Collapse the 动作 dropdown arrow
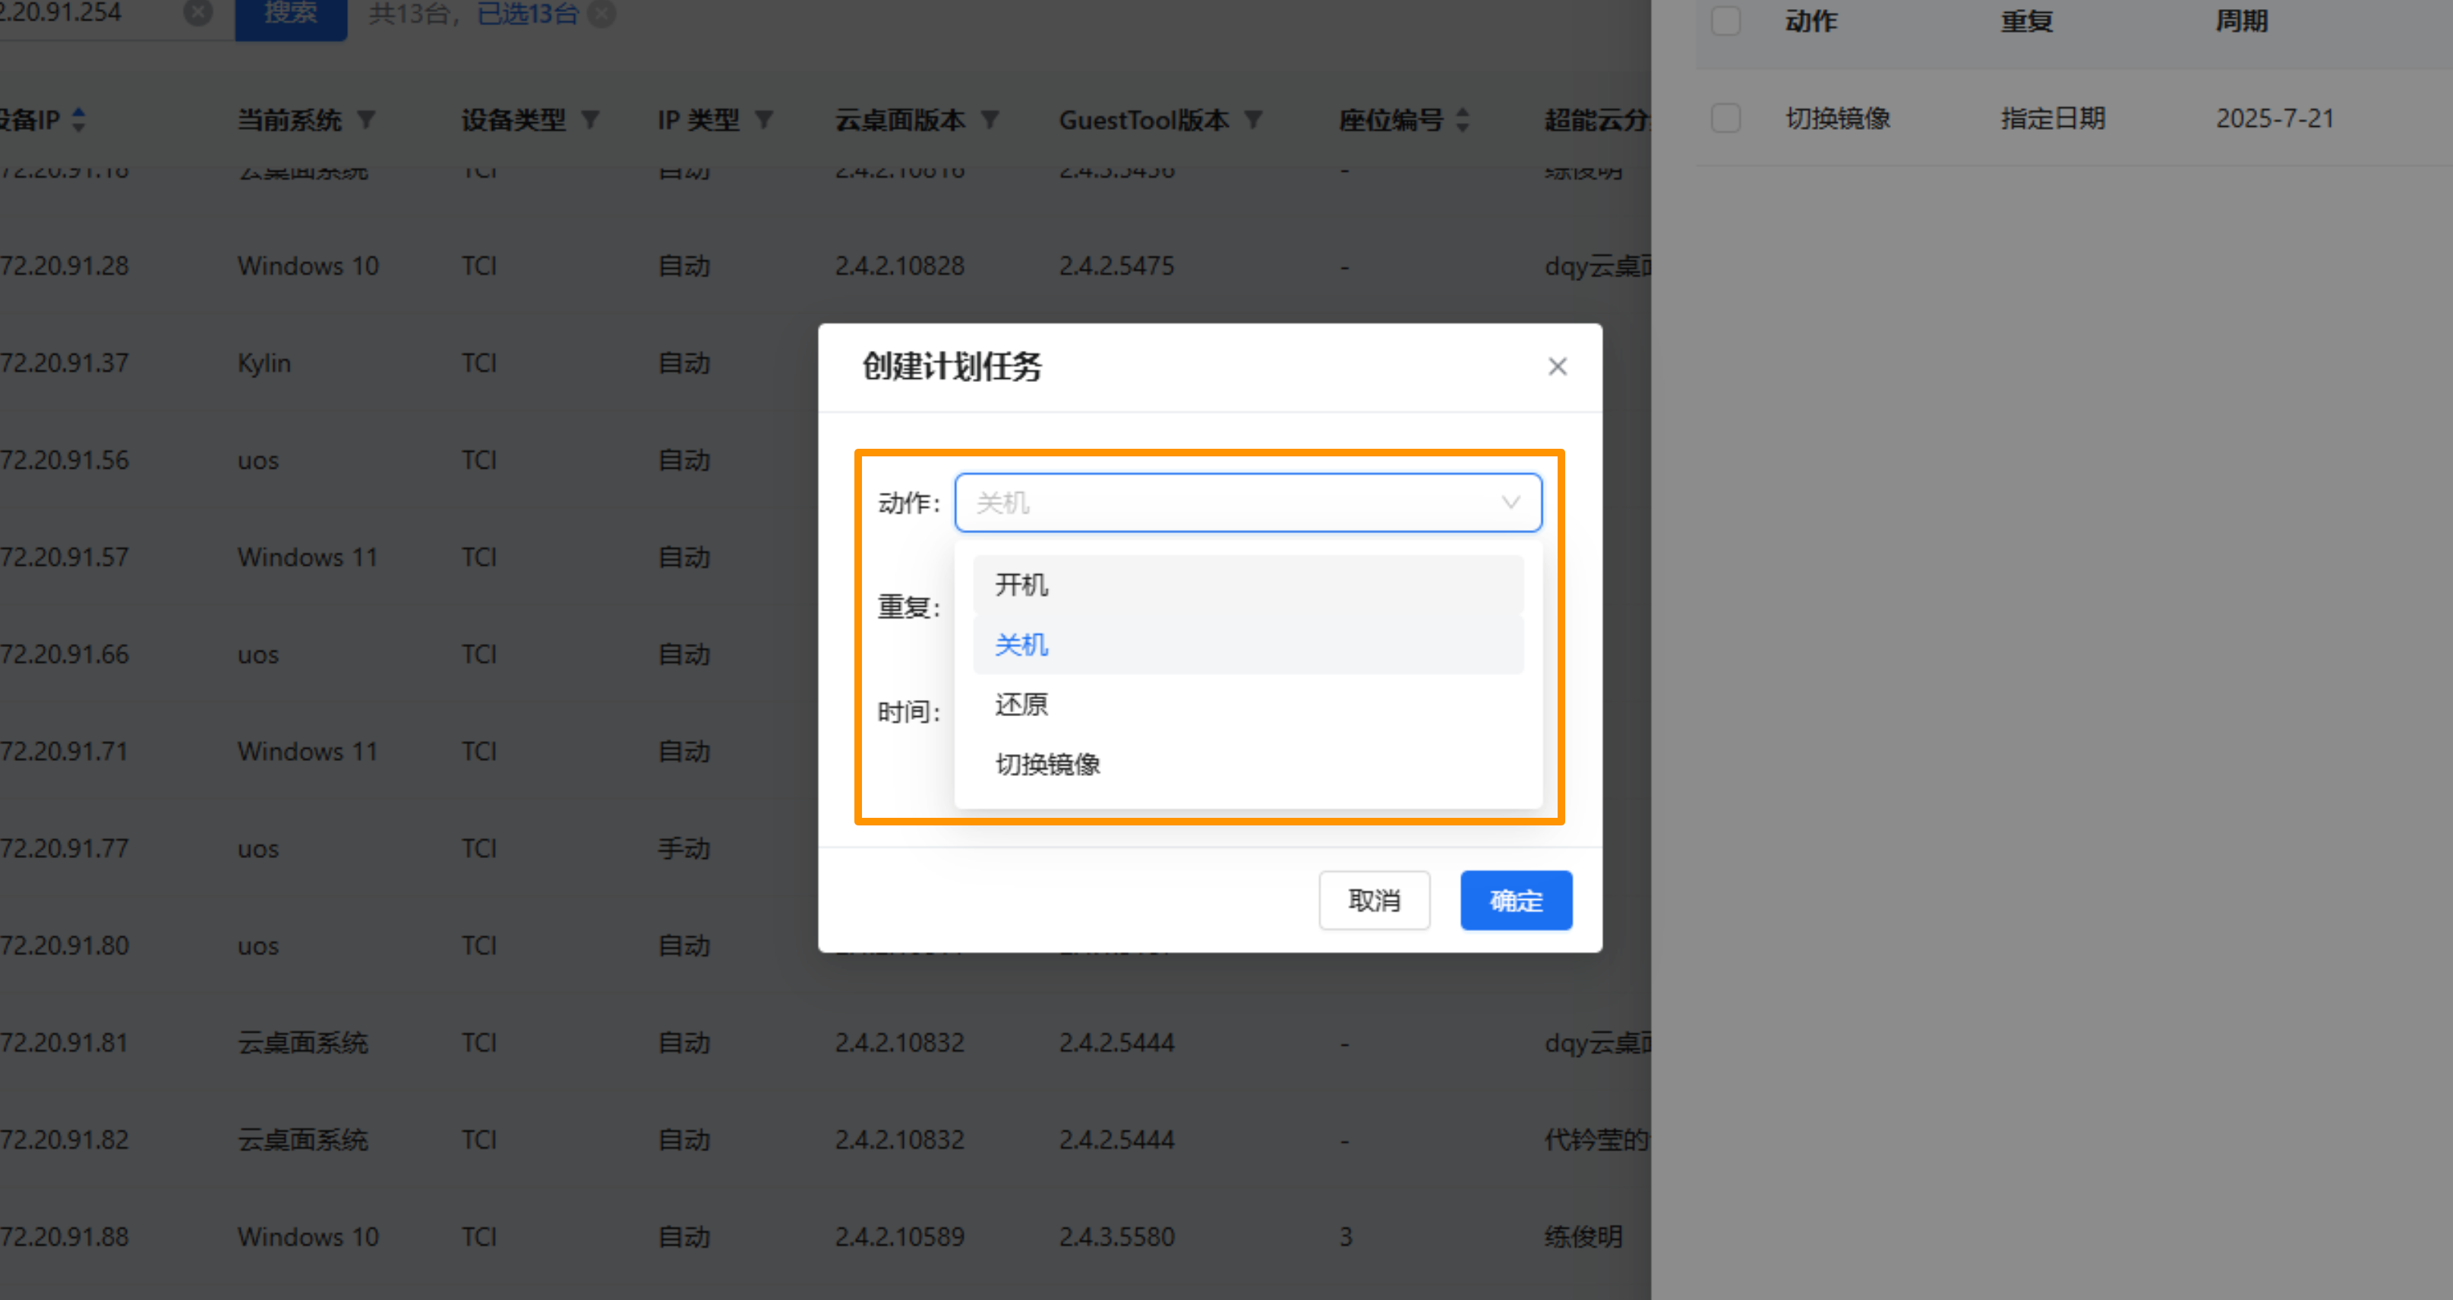The image size is (2453, 1300). (1511, 503)
